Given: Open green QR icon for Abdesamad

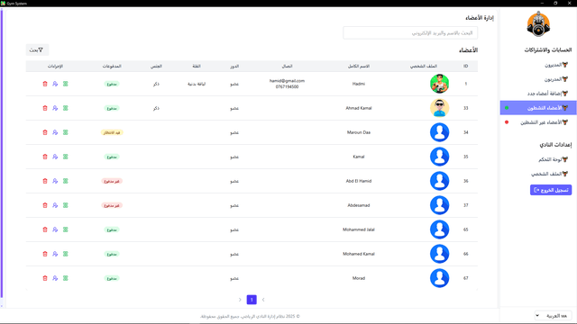Looking at the screenshot, I should click(66, 205).
